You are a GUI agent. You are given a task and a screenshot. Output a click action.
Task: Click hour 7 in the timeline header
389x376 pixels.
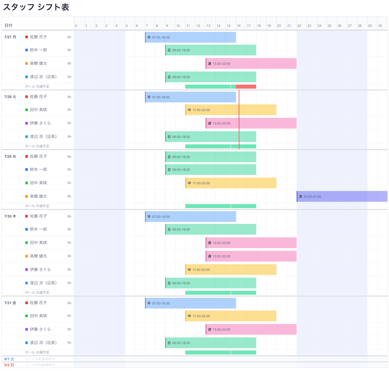pos(147,26)
